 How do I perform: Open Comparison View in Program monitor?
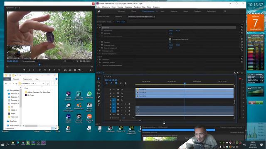pos(80,70)
